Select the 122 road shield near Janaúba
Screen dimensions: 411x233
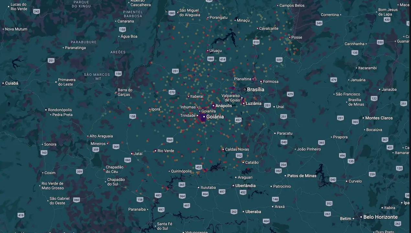pos(374,98)
